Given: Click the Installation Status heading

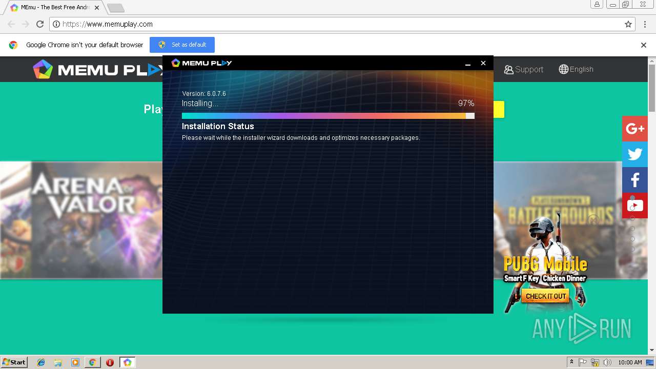Looking at the screenshot, I should coord(218,126).
